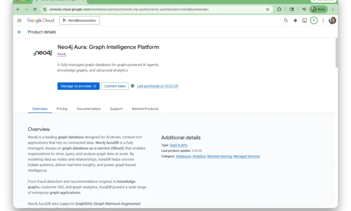Activate Cloud Shell terminal icon
351x211 pixels.
pyautogui.click(x=305, y=20)
